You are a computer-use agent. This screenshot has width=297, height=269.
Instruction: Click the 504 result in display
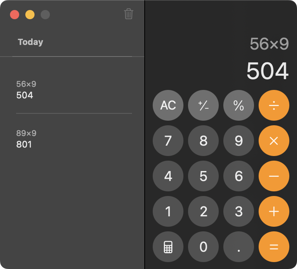(x=267, y=71)
